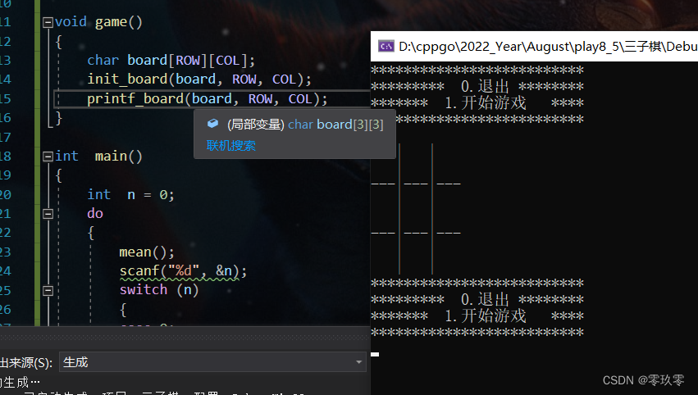Click 'switch (n)' statement text
The image size is (698, 395).
click(x=159, y=290)
